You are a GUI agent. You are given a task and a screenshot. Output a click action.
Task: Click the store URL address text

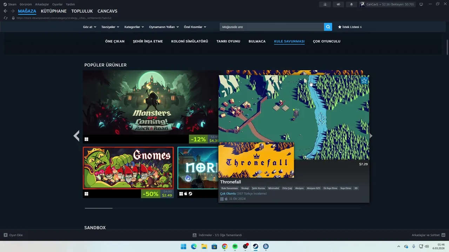coord(64,18)
